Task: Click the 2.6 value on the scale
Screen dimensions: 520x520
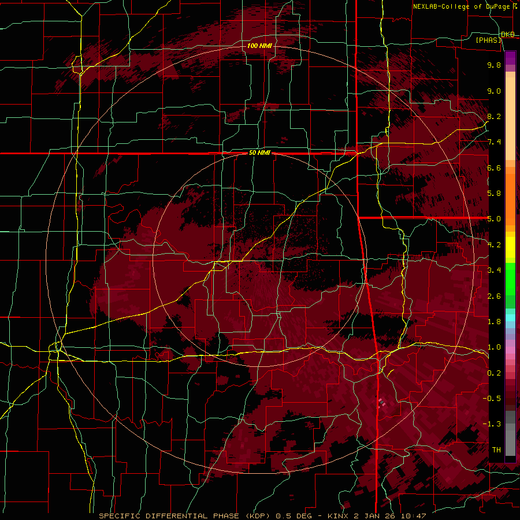Action: coord(494,296)
